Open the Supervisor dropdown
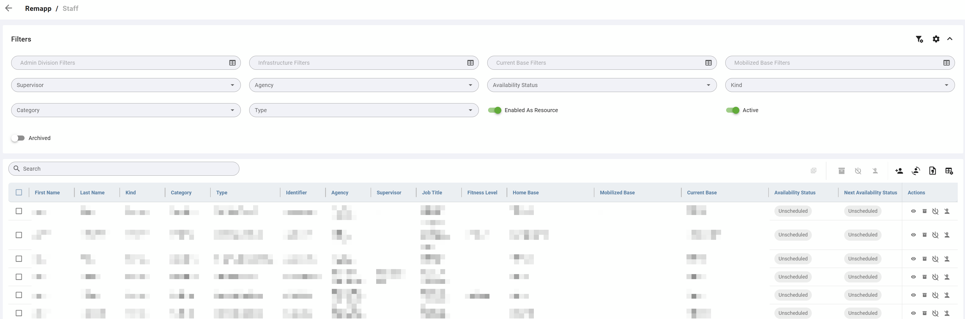Image resolution: width=965 pixels, height=319 pixels. (x=126, y=85)
